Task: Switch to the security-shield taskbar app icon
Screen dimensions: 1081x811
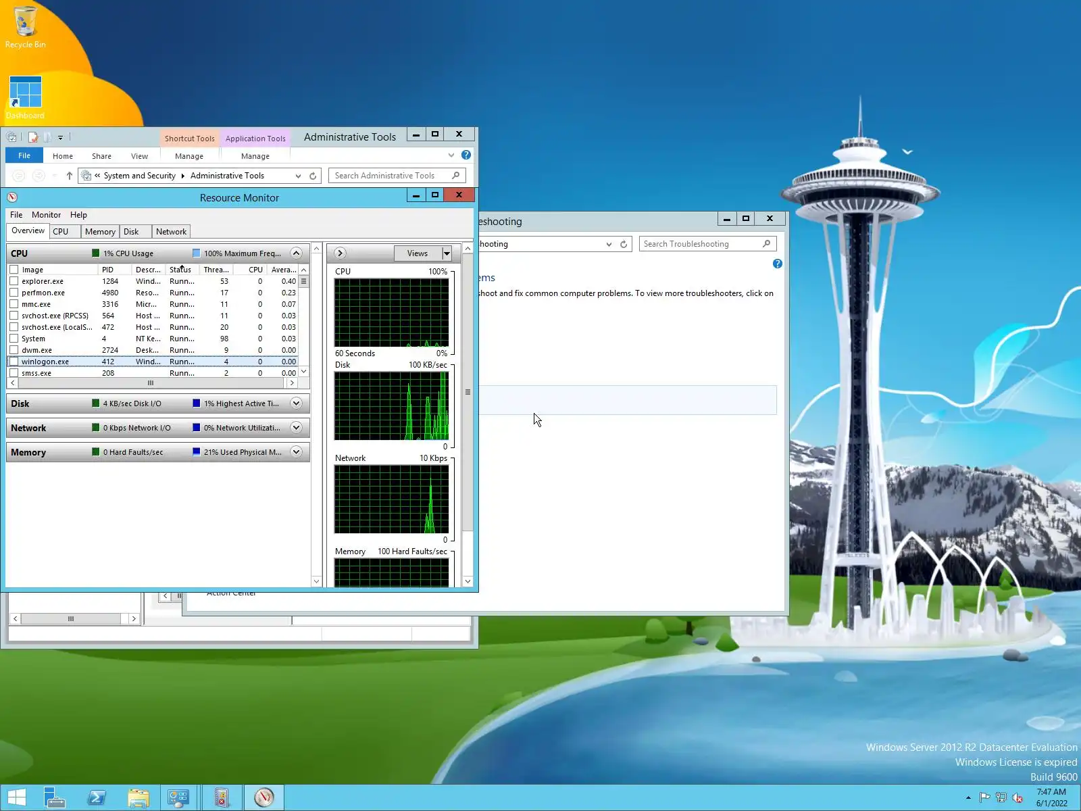Action: click(x=222, y=797)
